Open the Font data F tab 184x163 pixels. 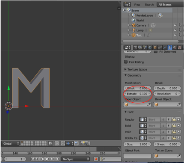coord(170,47)
